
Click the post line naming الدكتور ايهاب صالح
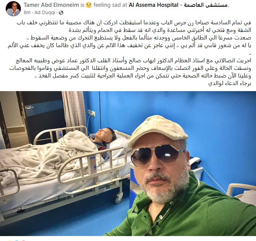(x=133, y=61)
